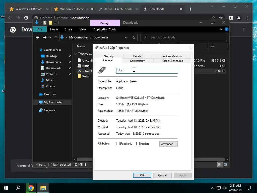Viewport: 257px width, 193px height.
Task: Open Explorer help question mark icon
Action: click(x=227, y=29)
